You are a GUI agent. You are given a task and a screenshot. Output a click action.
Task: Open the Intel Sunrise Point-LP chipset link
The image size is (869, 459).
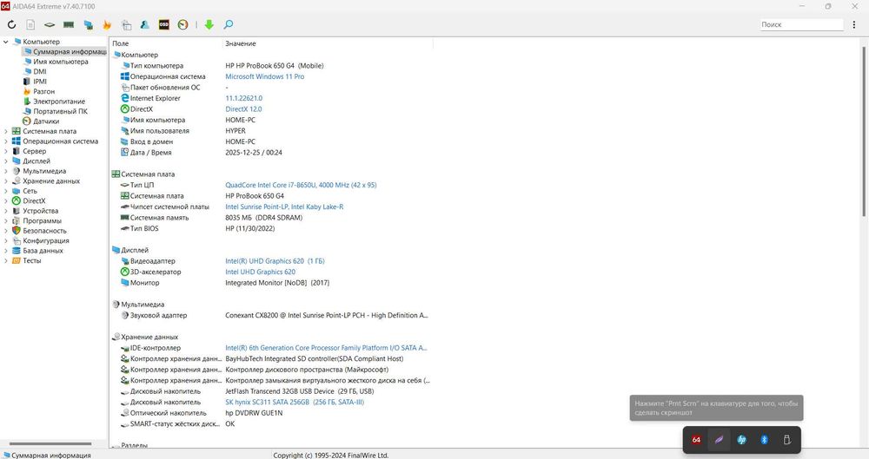(x=284, y=207)
